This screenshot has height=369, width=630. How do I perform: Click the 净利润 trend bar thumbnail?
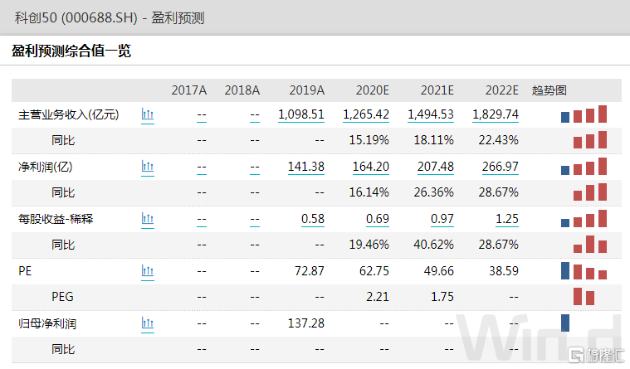pyautogui.click(x=584, y=166)
